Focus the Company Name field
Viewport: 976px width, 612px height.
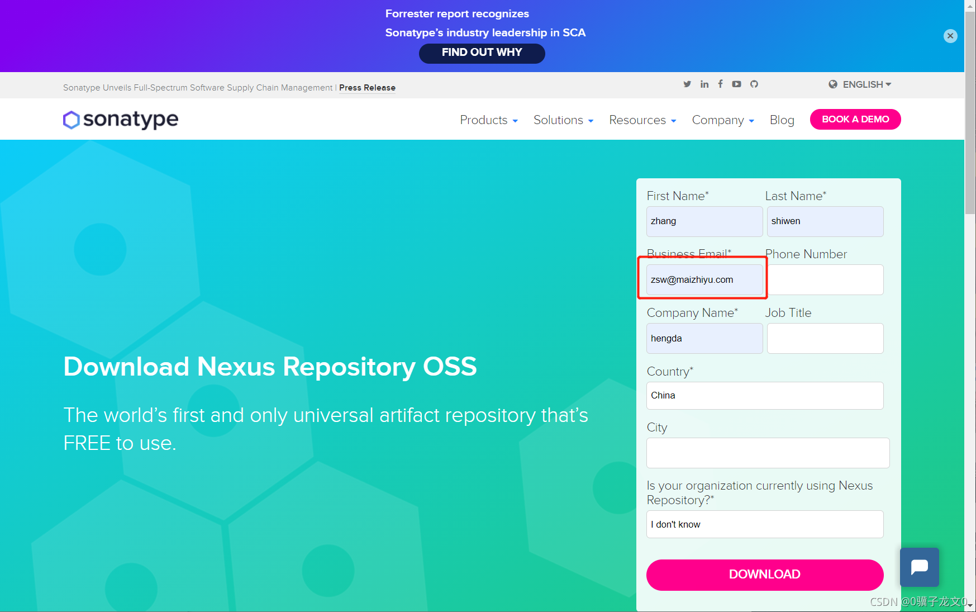(704, 338)
